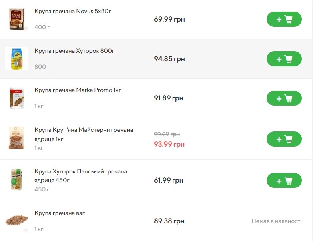Click the 69.99 грн Novus price
This screenshot has width=313, height=241.
click(x=169, y=19)
